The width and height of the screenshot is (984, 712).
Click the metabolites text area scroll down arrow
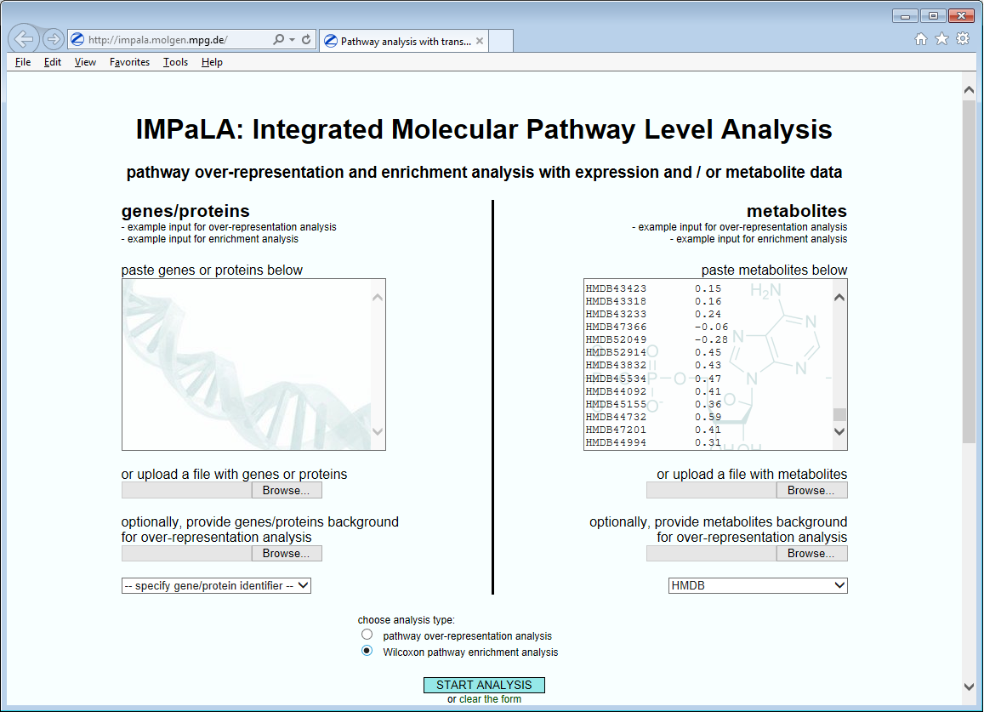point(839,431)
